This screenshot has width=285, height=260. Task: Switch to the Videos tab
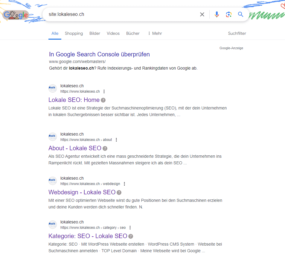[x=113, y=34]
